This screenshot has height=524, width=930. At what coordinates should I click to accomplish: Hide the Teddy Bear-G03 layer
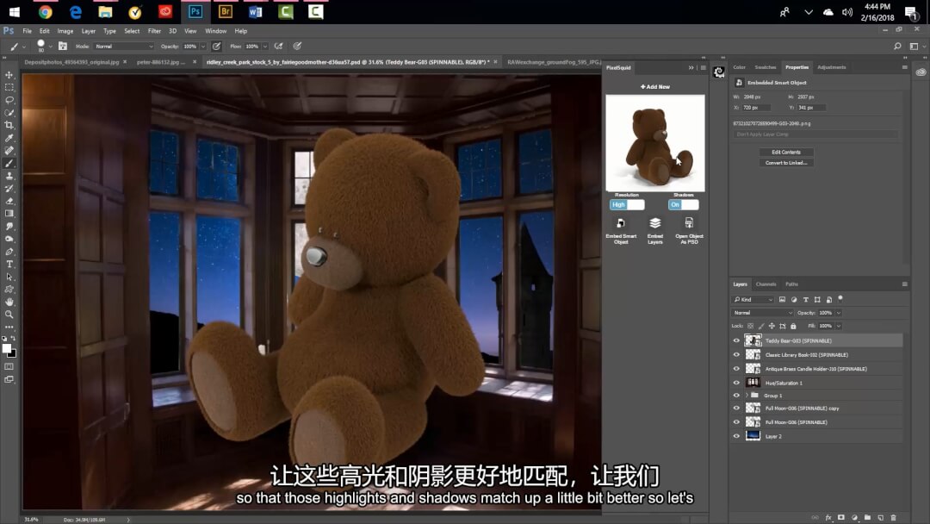tap(736, 340)
